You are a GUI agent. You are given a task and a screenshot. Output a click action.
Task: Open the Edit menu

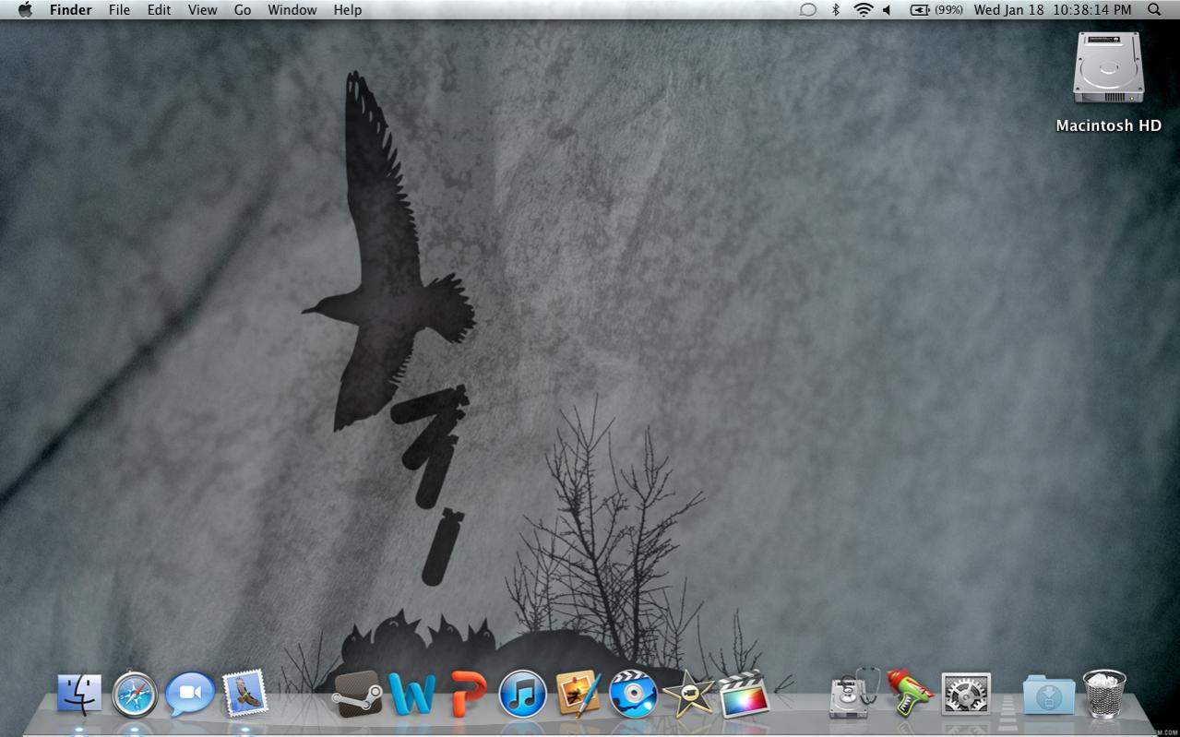[x=159, y=10]
